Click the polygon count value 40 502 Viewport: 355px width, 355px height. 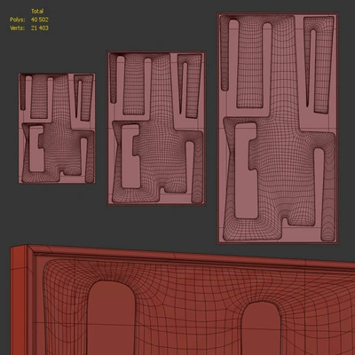[x=40, y=20]
